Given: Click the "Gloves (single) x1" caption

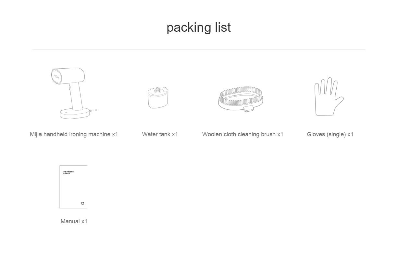Looking at the screenshot, I should tap(330, 134).
